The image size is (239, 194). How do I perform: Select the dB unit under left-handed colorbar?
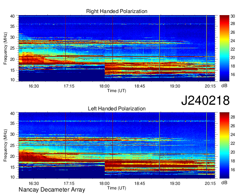pos(224,183)
